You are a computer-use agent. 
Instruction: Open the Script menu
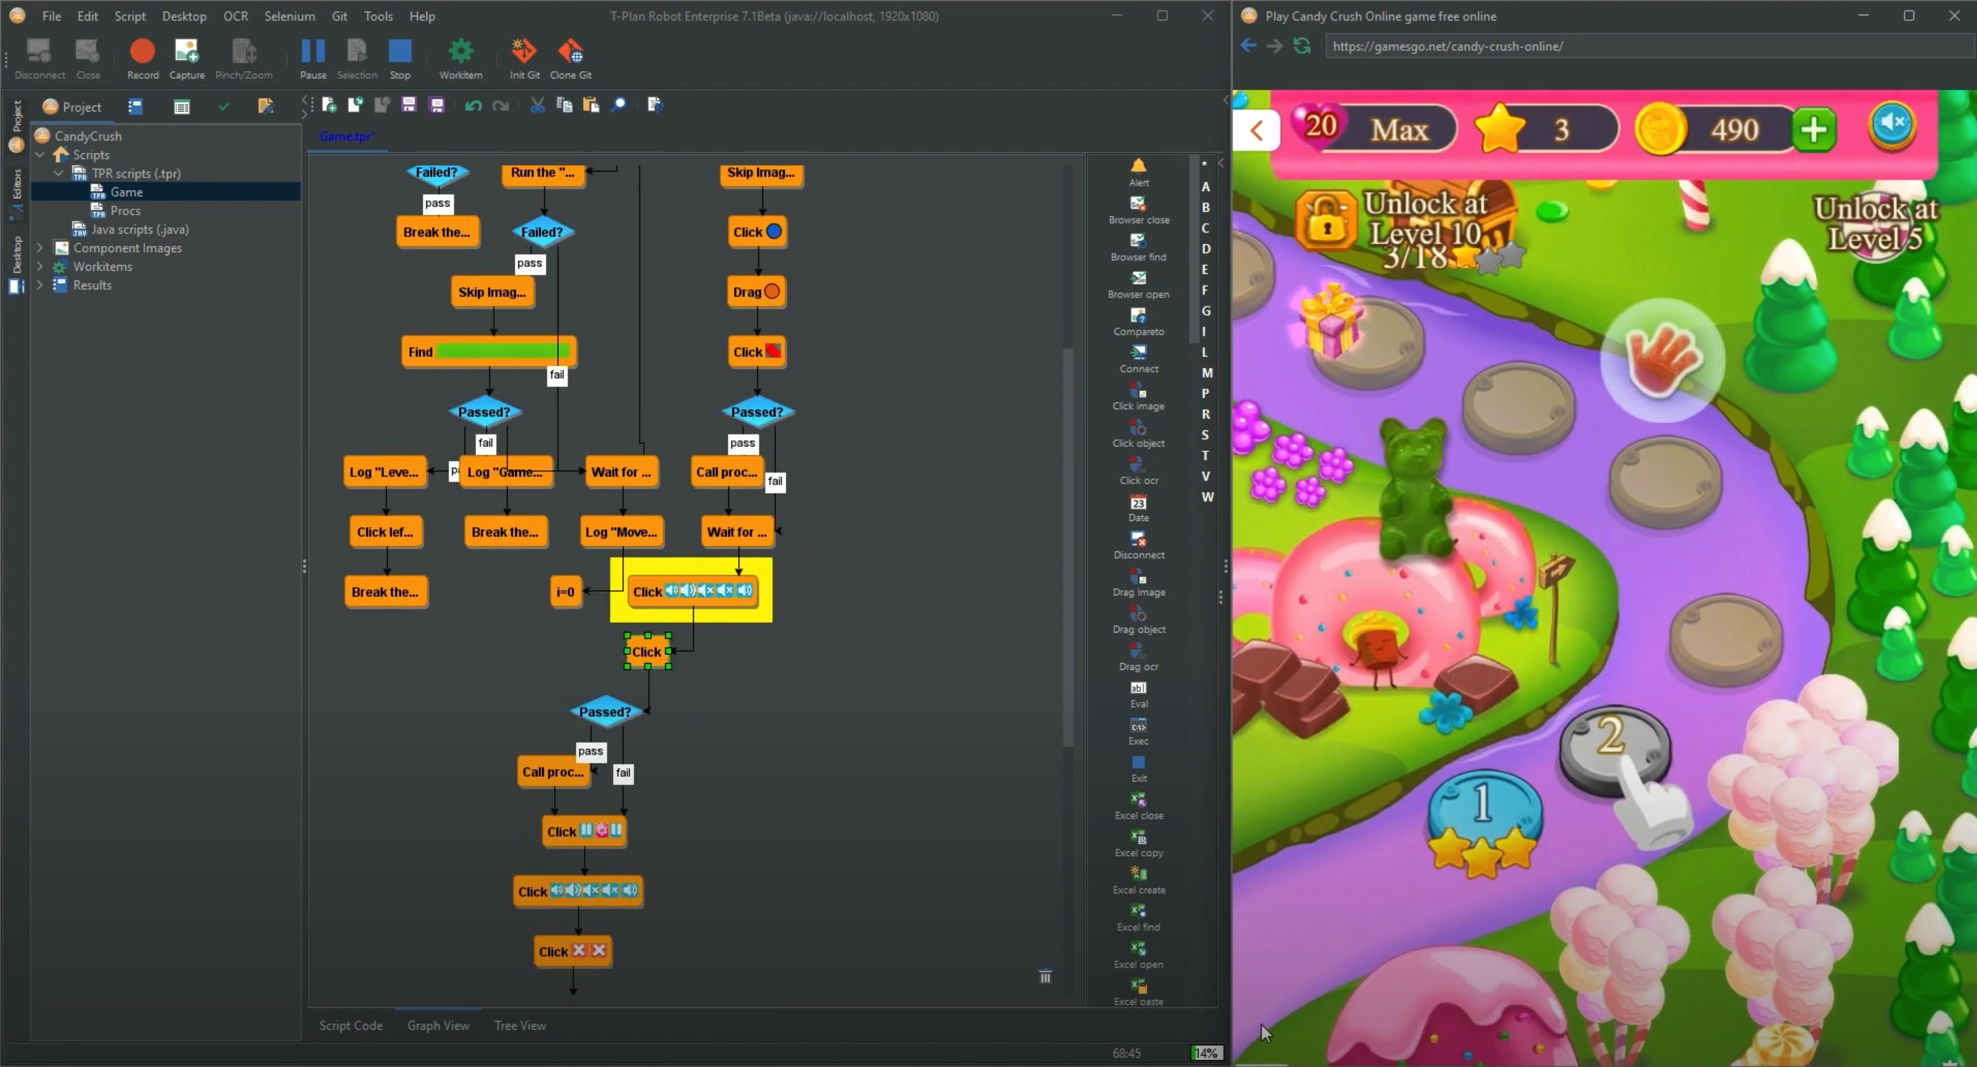point(130,15)
